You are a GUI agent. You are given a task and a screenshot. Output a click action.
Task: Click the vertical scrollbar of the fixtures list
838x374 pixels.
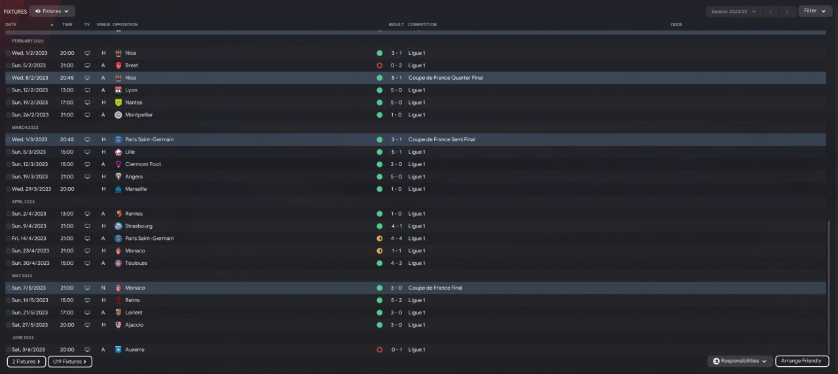[829, 288]
